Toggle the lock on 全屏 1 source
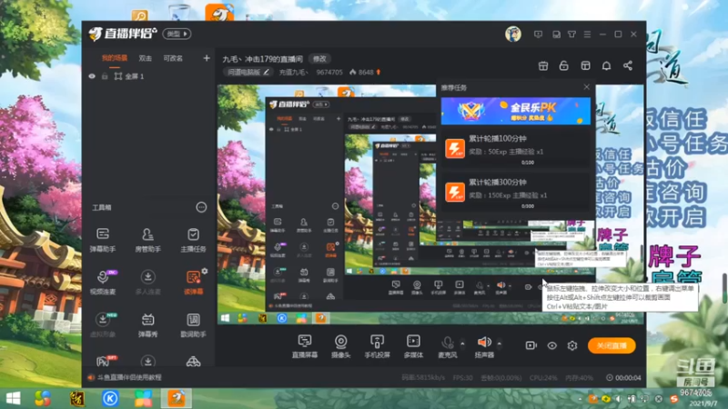Image resolution: width=728 pixels, height=409 pixels. (x=105, y=76)
